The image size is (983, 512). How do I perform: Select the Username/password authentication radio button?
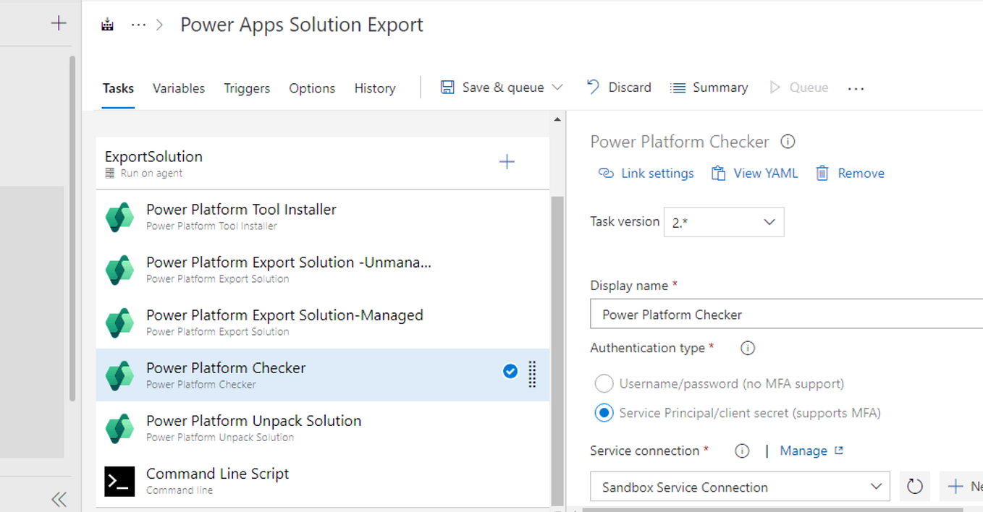(604, 383)
